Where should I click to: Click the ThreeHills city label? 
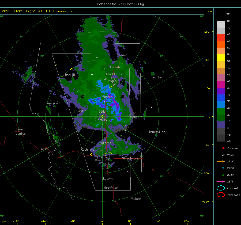pos(134,117)
